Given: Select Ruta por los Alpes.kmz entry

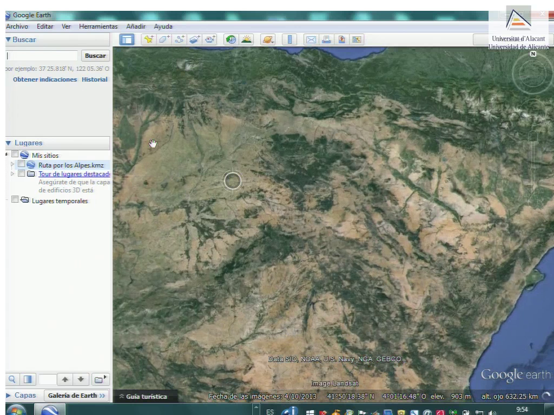Looking at the screenshot, I should pos(71,165).
